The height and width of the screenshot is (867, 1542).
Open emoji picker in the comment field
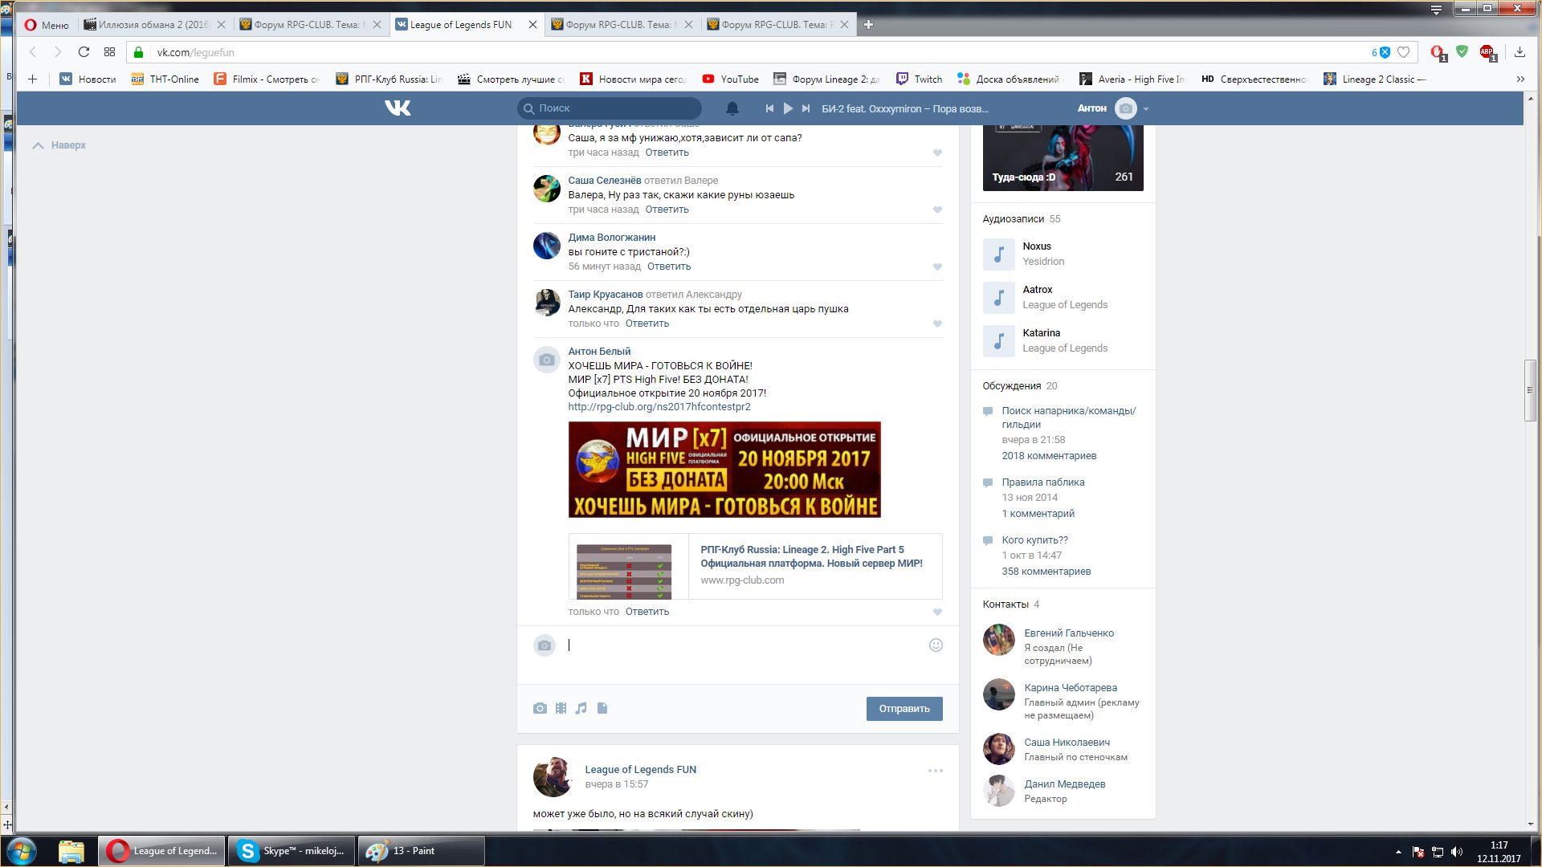(x=936, y=645)
